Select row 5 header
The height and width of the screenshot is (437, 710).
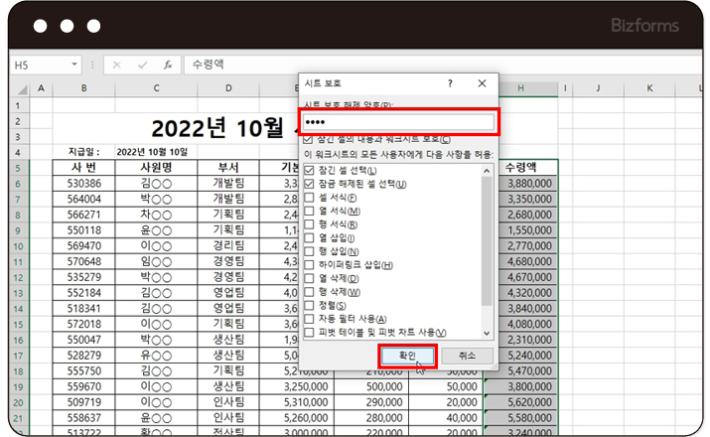coord(17,168)
